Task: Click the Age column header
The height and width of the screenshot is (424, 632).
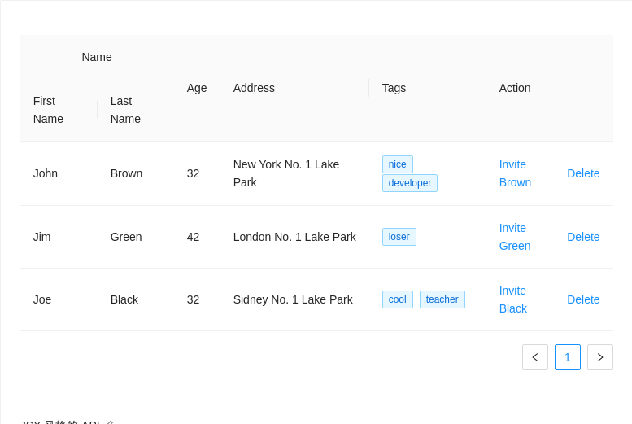Action: point(197,88)
